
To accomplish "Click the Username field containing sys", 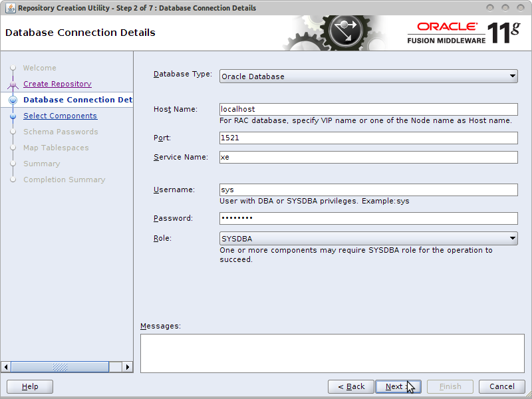I will click(x=368, y=190).
